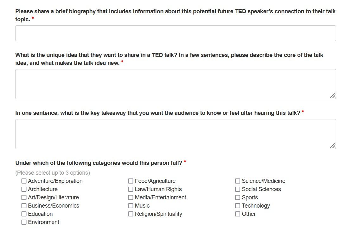Enable the Media/Entertainment checkbox
Viewport: 352px width, 231px height.
point(131,197)
